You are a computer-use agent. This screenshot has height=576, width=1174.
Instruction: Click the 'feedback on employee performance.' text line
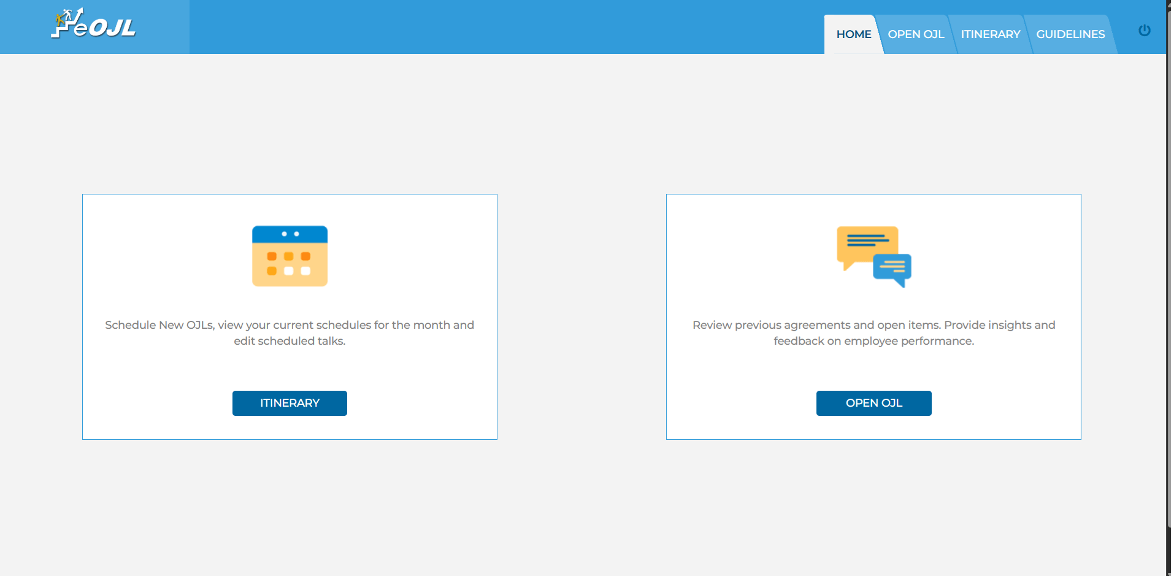pyautogui.click(x=873, y=341)
